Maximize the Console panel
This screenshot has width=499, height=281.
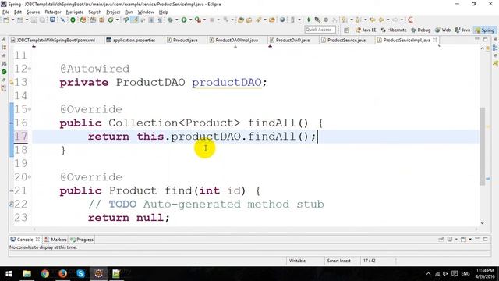[485, 239]
